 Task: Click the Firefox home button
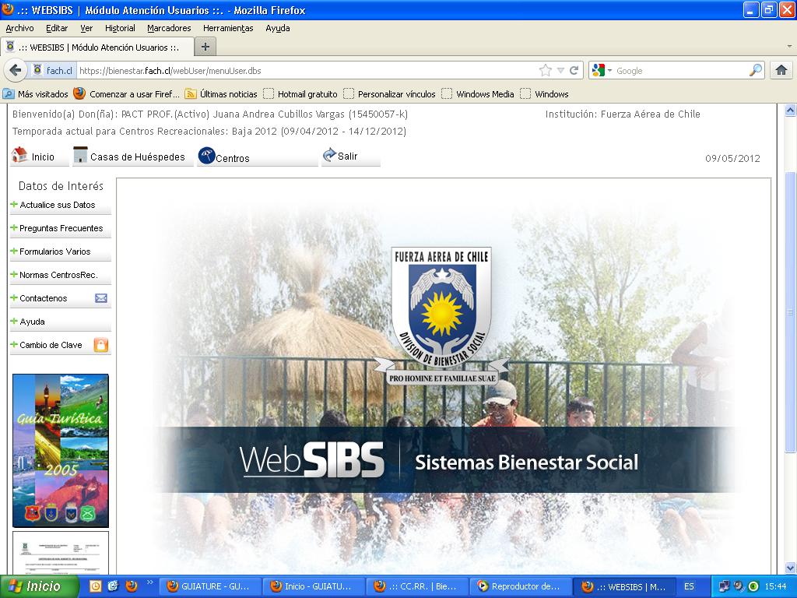(781, 70)
